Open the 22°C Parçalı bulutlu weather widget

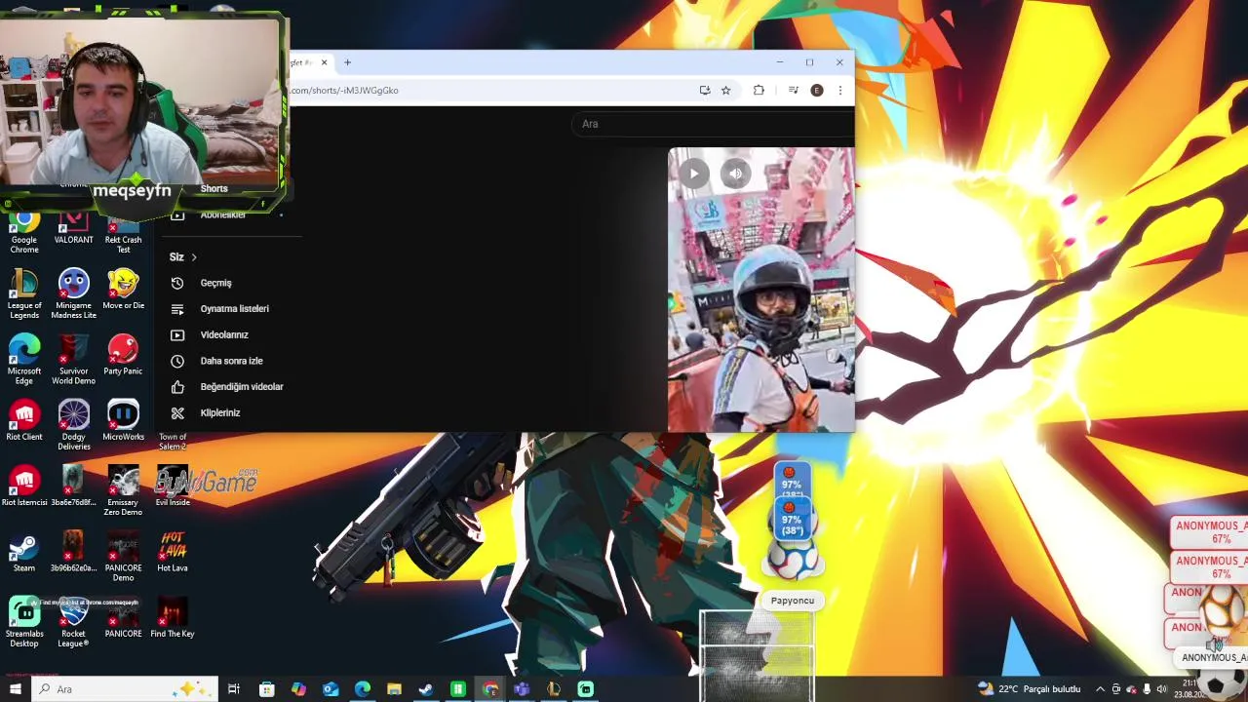[1030, 689]
